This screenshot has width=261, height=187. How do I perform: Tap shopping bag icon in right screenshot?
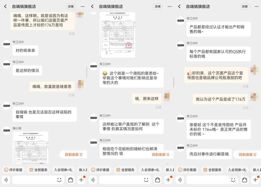[244, 180]
